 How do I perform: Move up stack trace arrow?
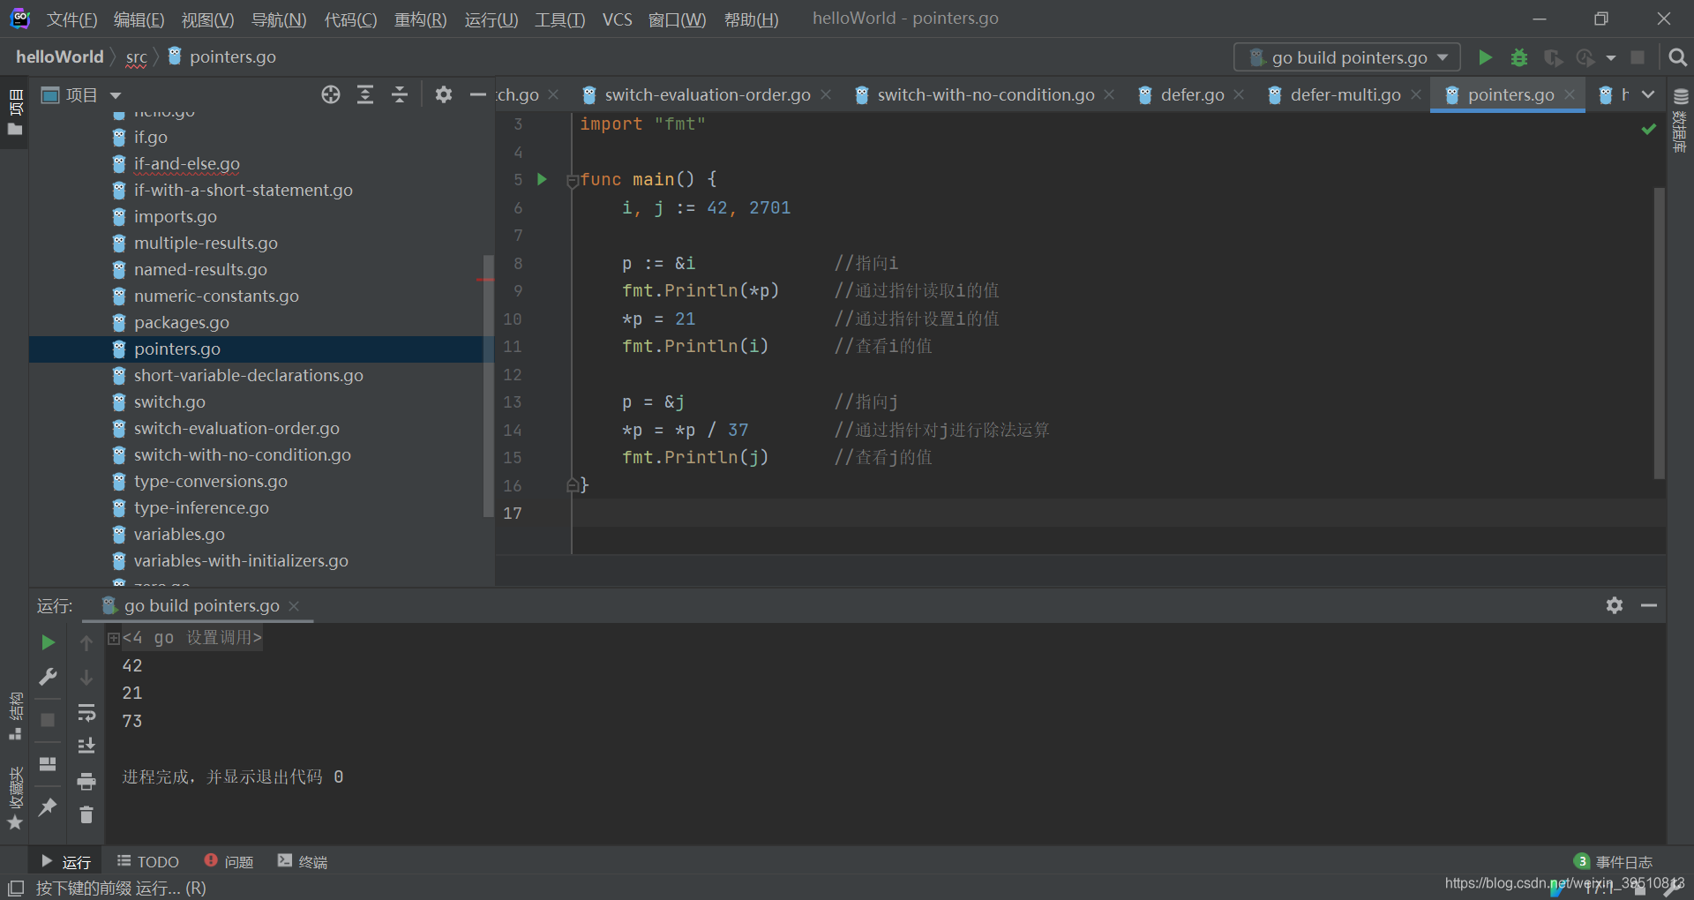[x=86, y=643]
